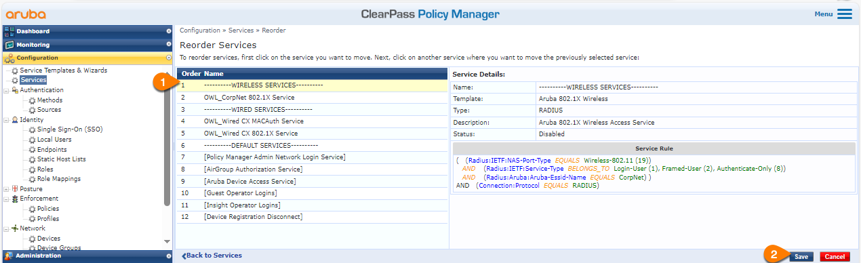Select the WIRELESS SERVICES separator row

[313, 85]
